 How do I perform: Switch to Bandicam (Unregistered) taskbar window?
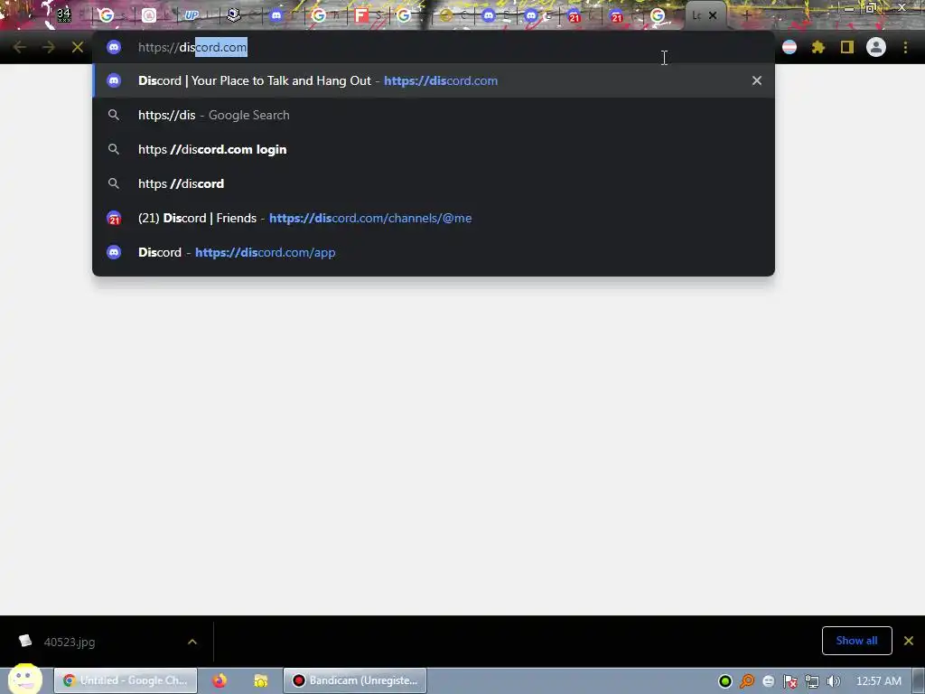click(355, 680)
